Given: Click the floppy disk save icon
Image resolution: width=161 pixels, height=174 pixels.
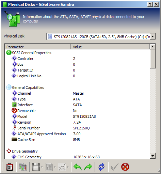Looking at the screenshot, I should [36, 167].
